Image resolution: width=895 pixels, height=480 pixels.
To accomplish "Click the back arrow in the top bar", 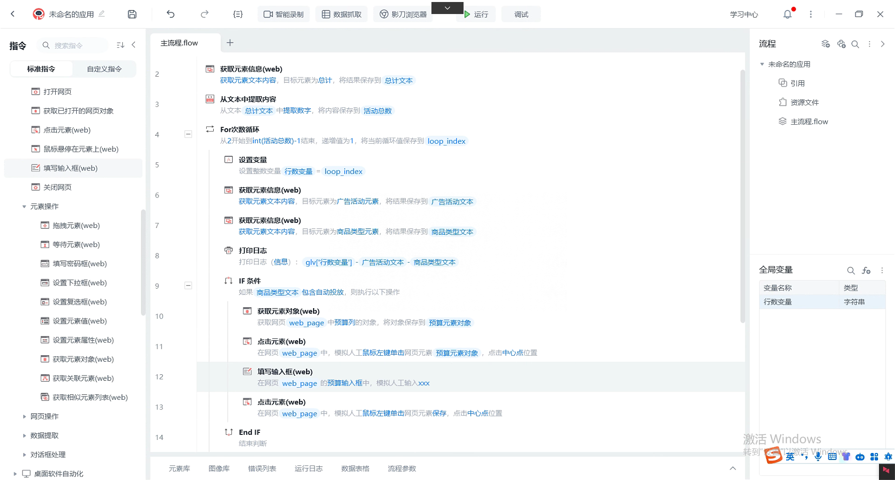I will click(13, 14).
